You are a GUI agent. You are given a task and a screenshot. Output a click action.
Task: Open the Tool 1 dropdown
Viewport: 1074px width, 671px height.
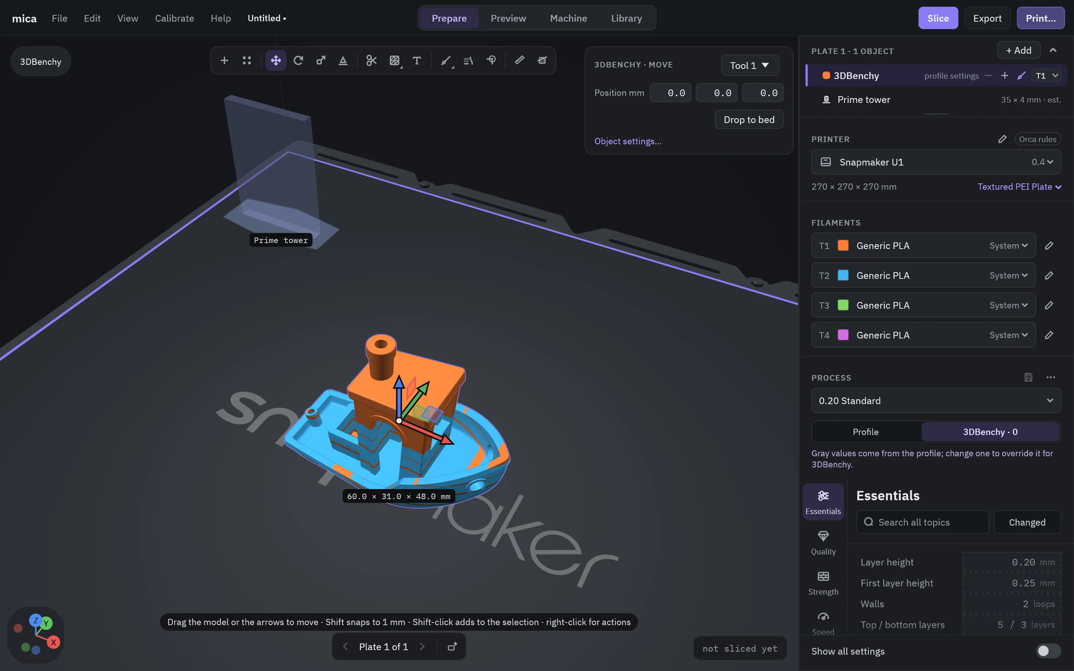(750, 65)
